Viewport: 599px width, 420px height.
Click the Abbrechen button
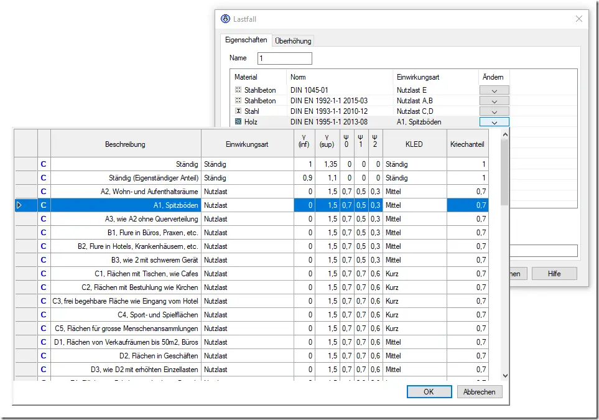480,392
